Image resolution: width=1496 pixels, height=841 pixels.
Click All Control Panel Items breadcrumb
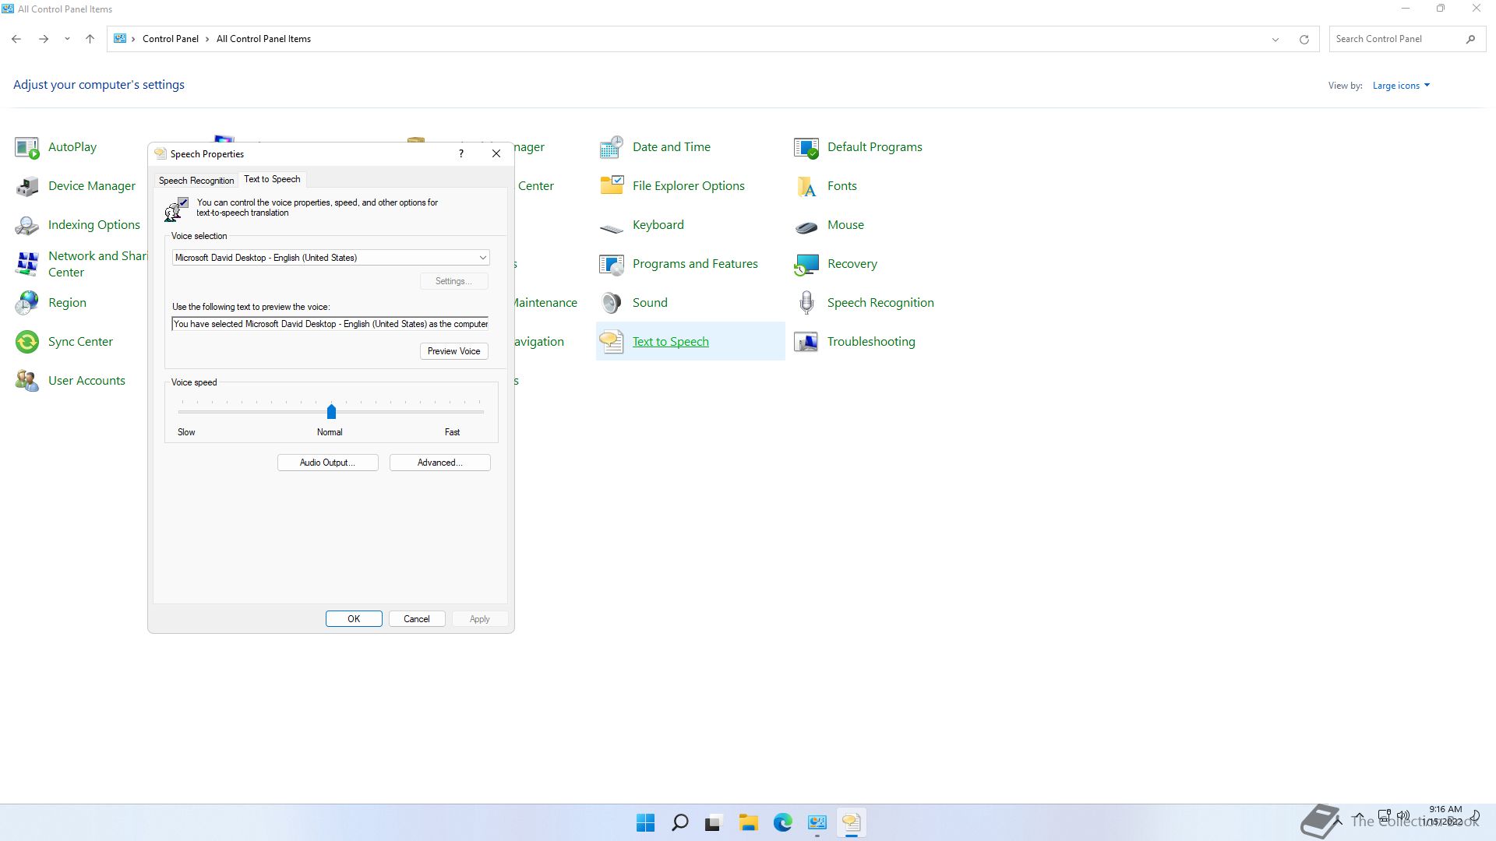pyautogui.click(x=263, y=39)
